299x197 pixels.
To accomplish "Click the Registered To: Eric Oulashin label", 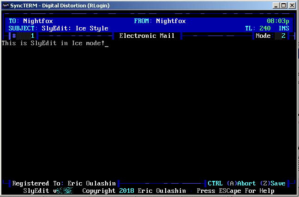I will pyautogui.click(x=64, y=183).
